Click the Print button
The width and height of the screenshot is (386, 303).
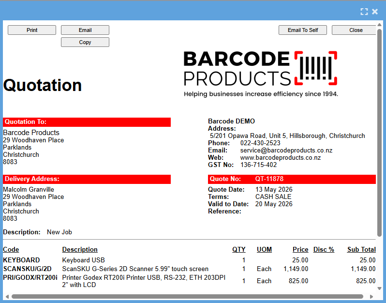click(32, 30)
